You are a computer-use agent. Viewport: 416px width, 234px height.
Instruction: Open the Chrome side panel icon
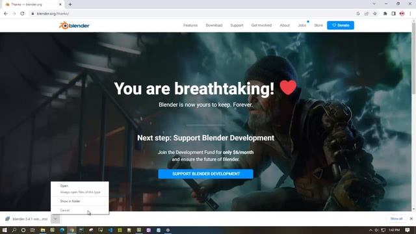click(x=393, y=14)
